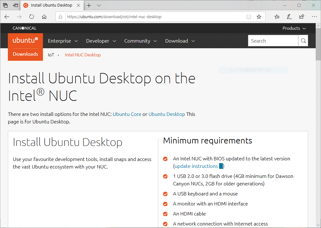Maximize the browser window
The height and width of the screenshot is (228, 321).
[x=299, y=5]
